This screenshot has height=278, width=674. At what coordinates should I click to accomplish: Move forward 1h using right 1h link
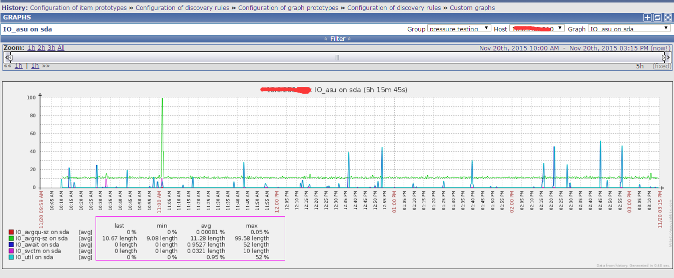[x=35, y=66]
